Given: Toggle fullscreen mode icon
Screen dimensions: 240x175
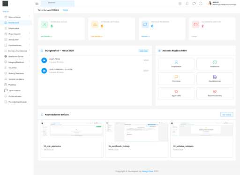Looking at the screenshot, I should pyautogui.click(x=201, y=3).
